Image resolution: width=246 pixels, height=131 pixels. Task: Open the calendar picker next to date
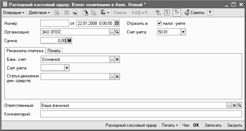(117, 23)
